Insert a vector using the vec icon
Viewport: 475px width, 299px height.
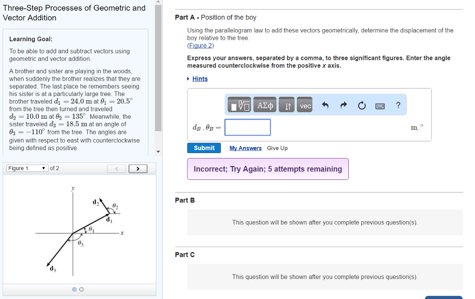[304, 105]
